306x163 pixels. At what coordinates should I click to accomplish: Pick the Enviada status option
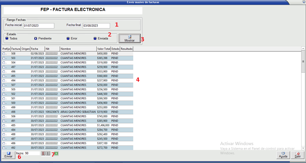[95, 38]
